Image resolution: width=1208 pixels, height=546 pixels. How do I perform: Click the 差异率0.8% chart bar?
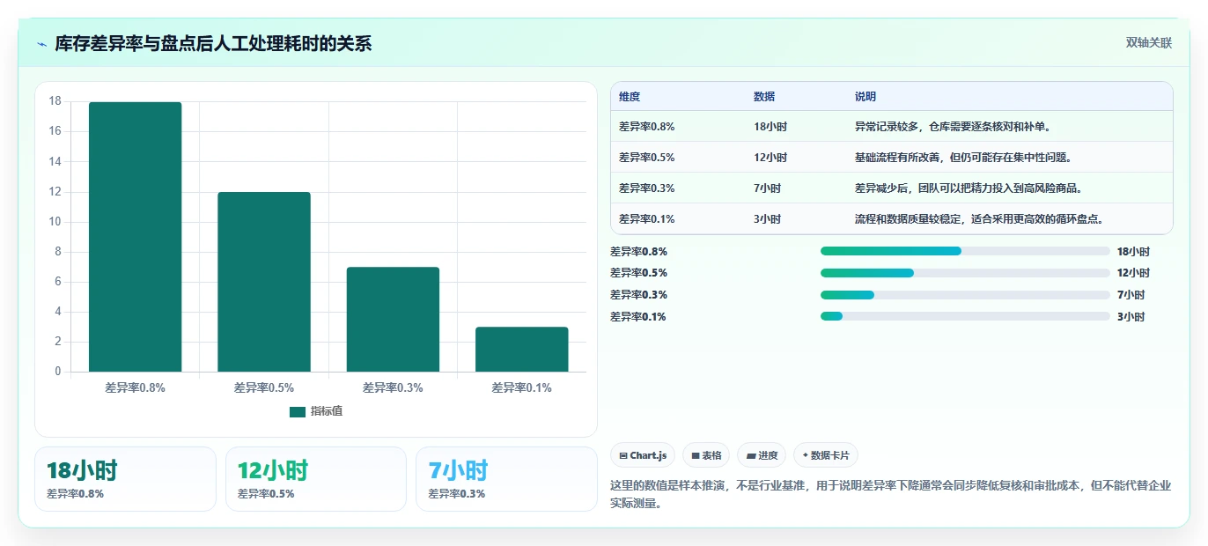pyautogui.click(x=136, y=237)
